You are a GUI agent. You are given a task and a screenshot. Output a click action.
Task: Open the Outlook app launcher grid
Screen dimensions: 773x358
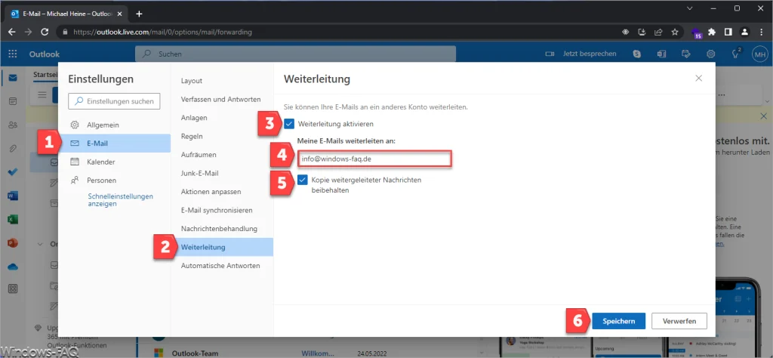click(13, 54)
